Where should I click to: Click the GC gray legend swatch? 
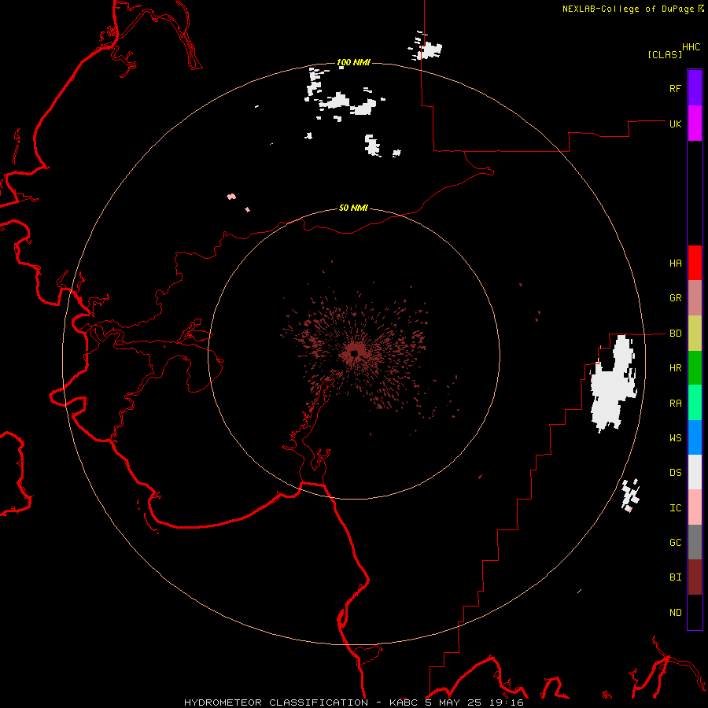click(x=695, y=542)
